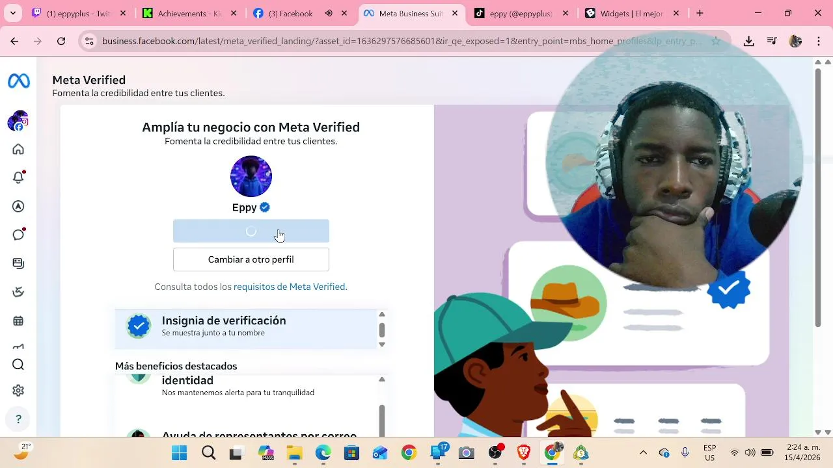Click the page scrollbar up arrow
This screenshot has height=468, width=833.
818,62
